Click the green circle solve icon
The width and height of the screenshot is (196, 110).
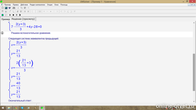coord(2,15)
